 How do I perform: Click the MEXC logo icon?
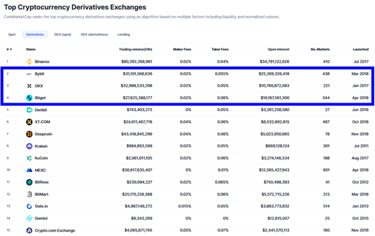click(29, 170)
